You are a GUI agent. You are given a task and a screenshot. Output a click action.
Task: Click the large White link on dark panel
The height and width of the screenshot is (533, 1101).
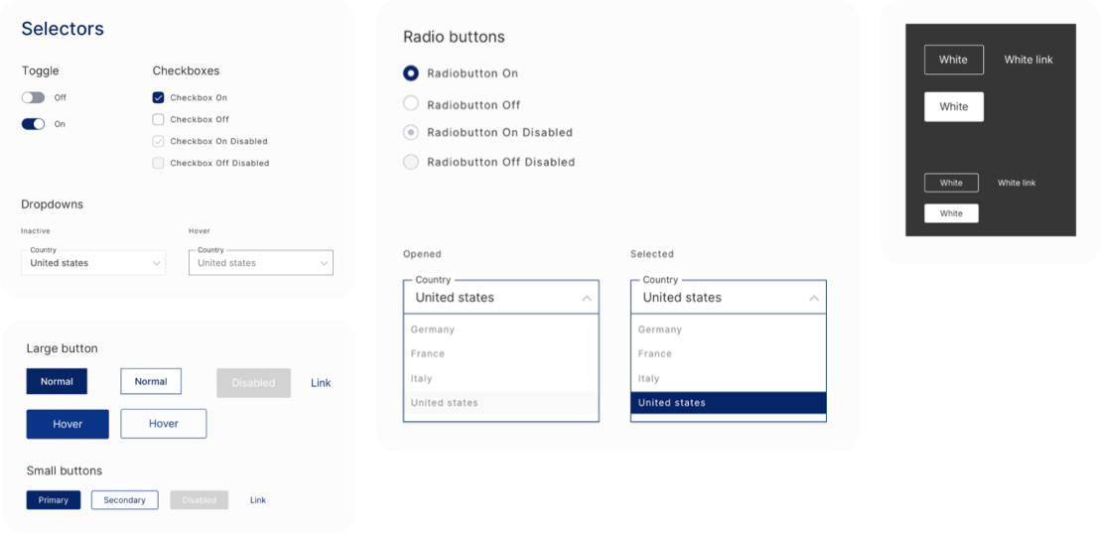tap(1028, 60)
